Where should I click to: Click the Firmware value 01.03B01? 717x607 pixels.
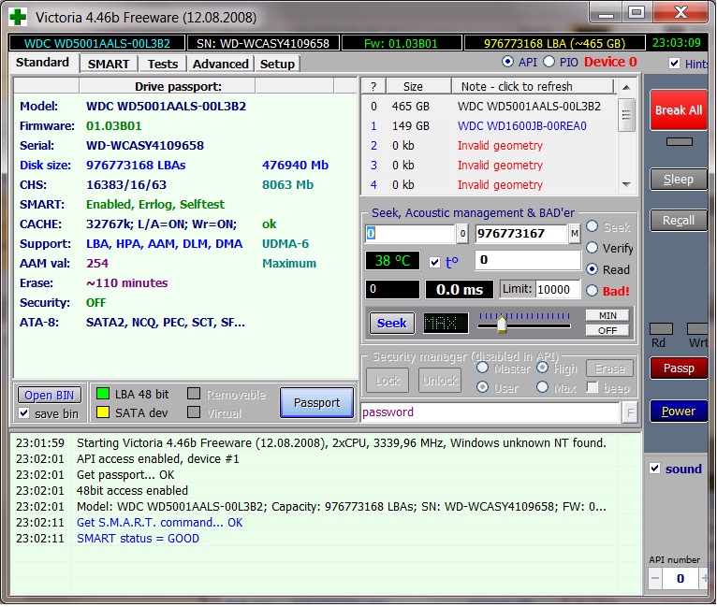tap(114, 126)
